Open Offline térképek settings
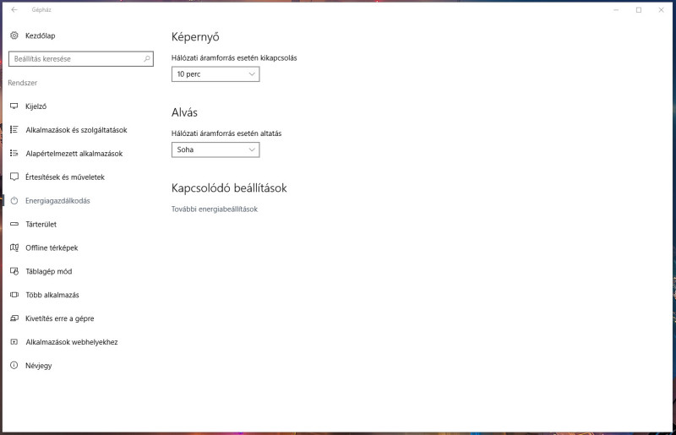 click(x=52, y=247)
